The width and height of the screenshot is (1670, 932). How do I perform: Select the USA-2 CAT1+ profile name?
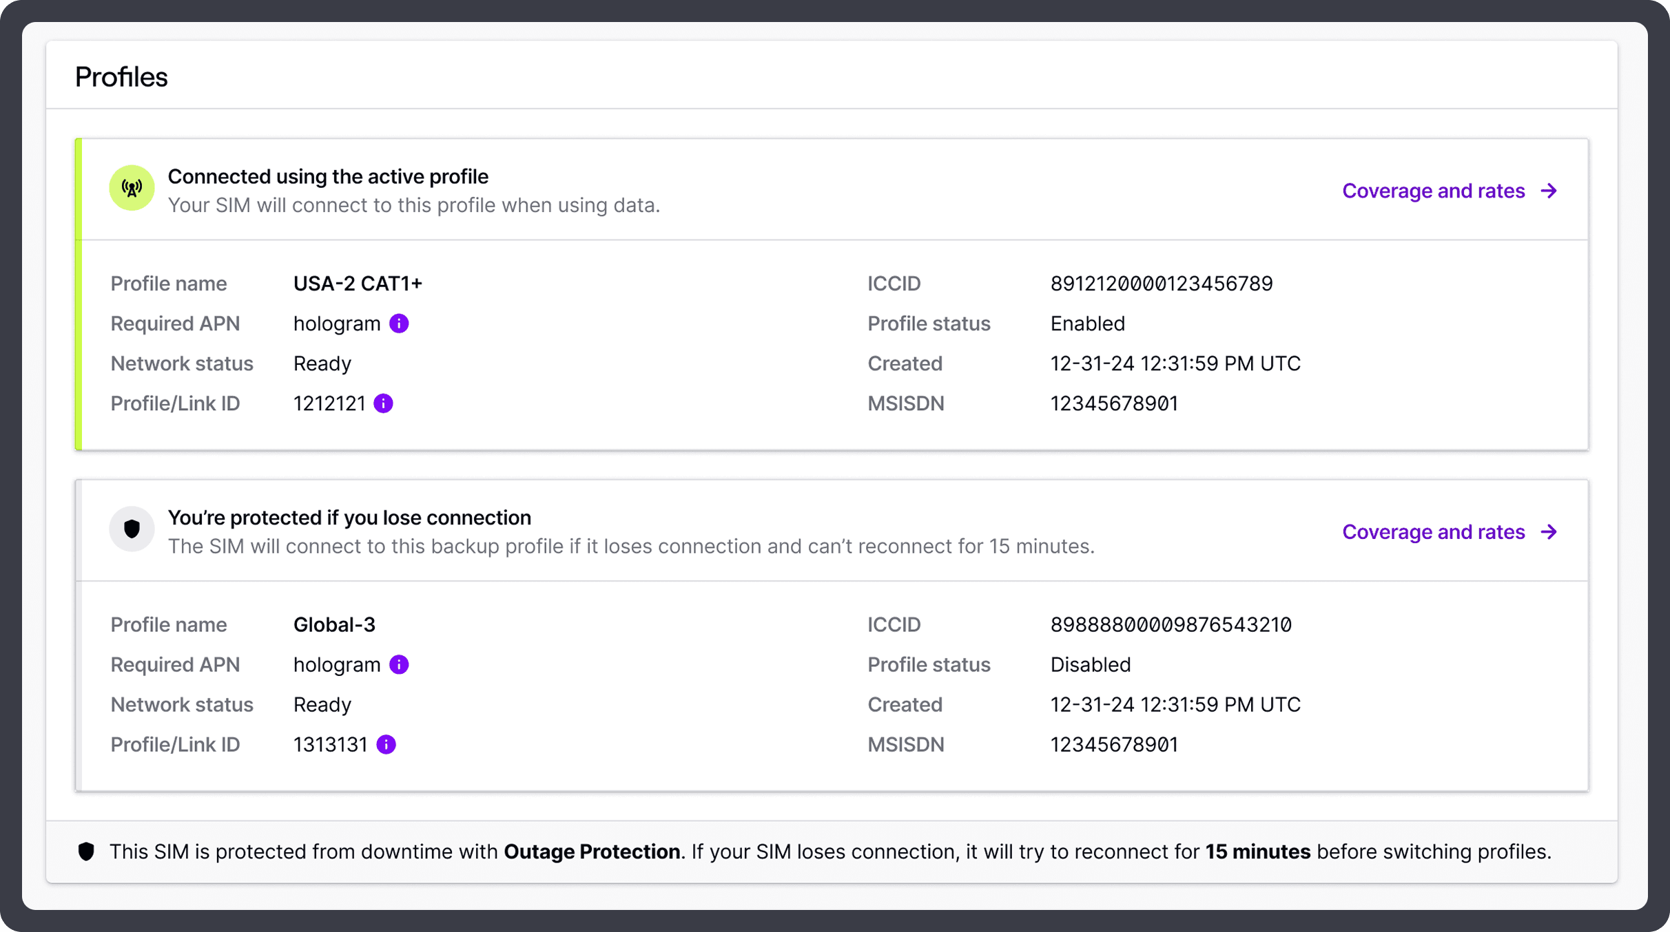click(358, 283)
